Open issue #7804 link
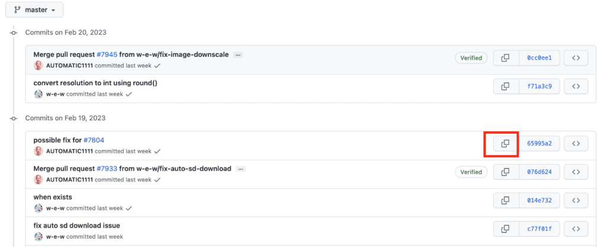The width and height of the screenshot is (607, 247). 94,140
